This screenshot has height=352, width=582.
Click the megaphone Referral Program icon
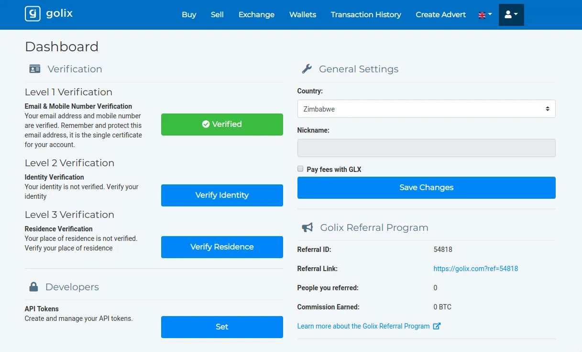(x=307, y=227)
